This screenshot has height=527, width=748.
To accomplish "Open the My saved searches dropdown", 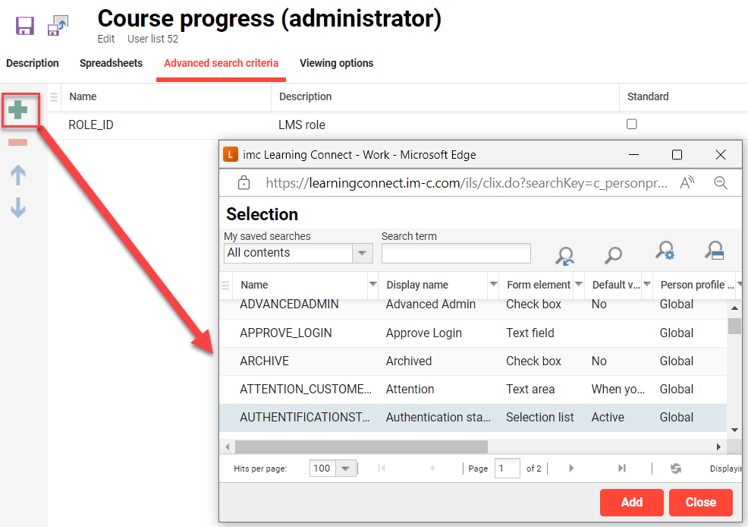I will tap(363, 253).
